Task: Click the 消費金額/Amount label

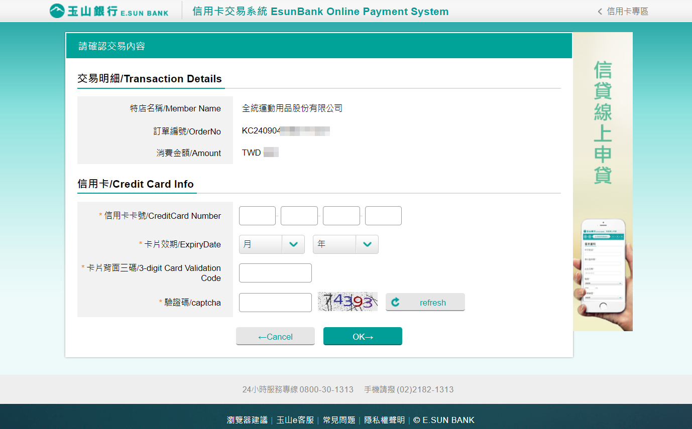Action: [188, 153]
